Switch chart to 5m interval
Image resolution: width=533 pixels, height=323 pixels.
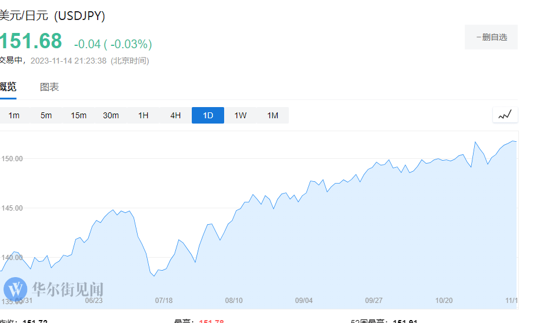pyautogui.click(x=46, y=115)
